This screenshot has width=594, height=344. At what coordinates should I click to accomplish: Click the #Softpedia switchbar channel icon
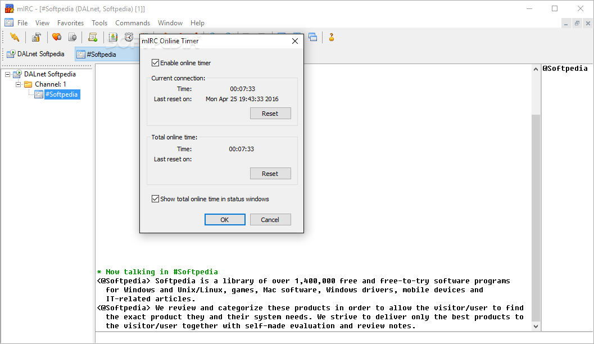click(81, 55)
